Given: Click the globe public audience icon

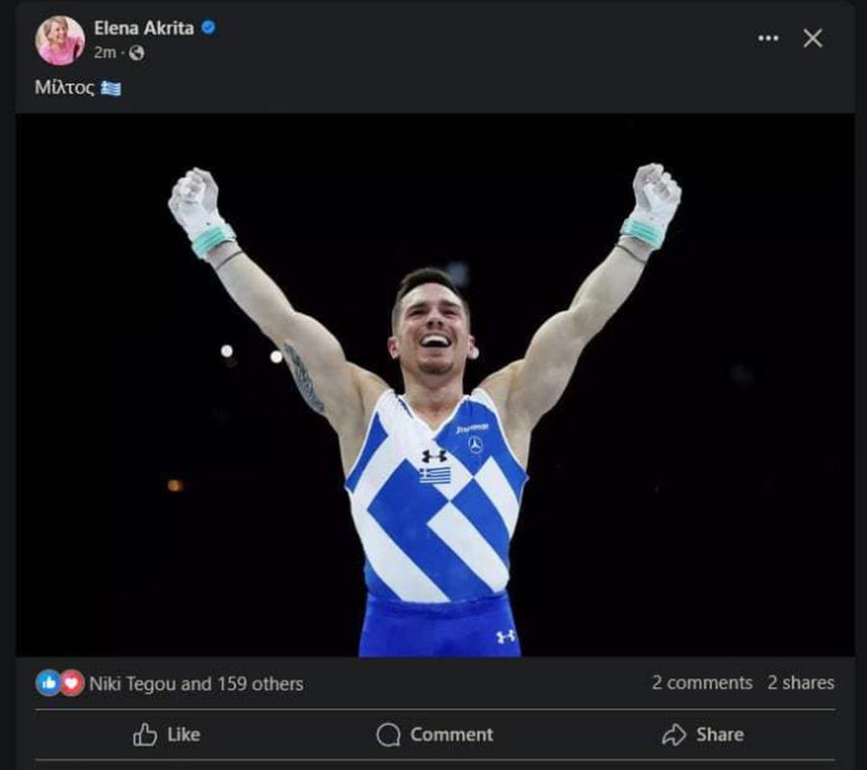Looking at the screenshot, I should click(x=137, y=54).
